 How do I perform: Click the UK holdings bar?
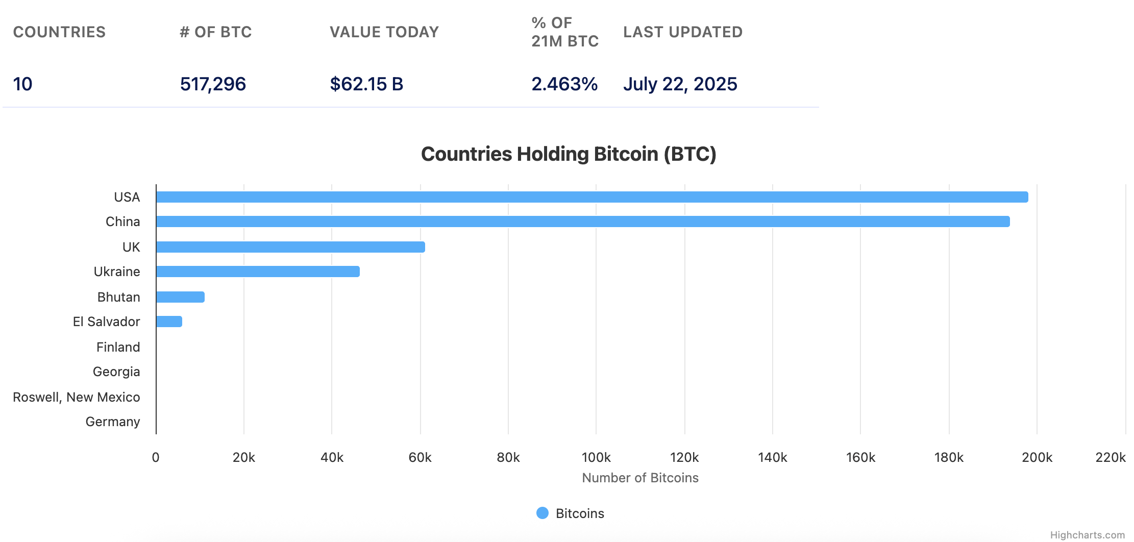(290, 247)
